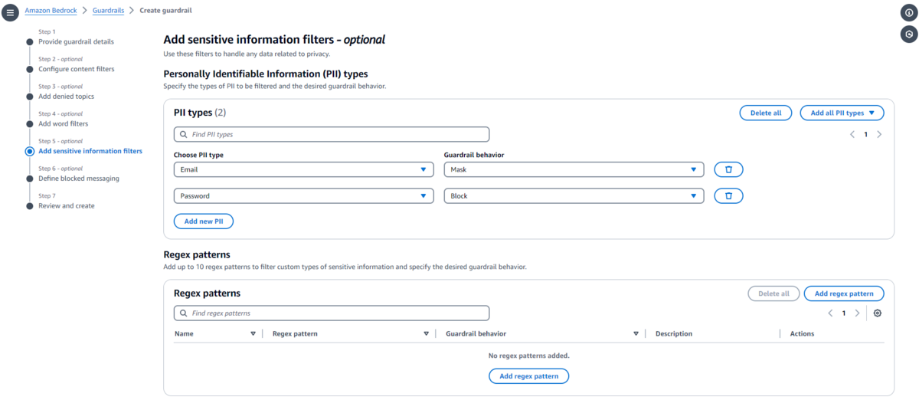Click the info icon at top right
The image size is (919, 400).
click(908, 12)
